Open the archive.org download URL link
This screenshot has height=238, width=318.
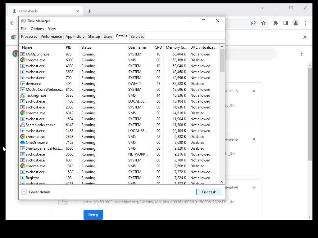160,202
